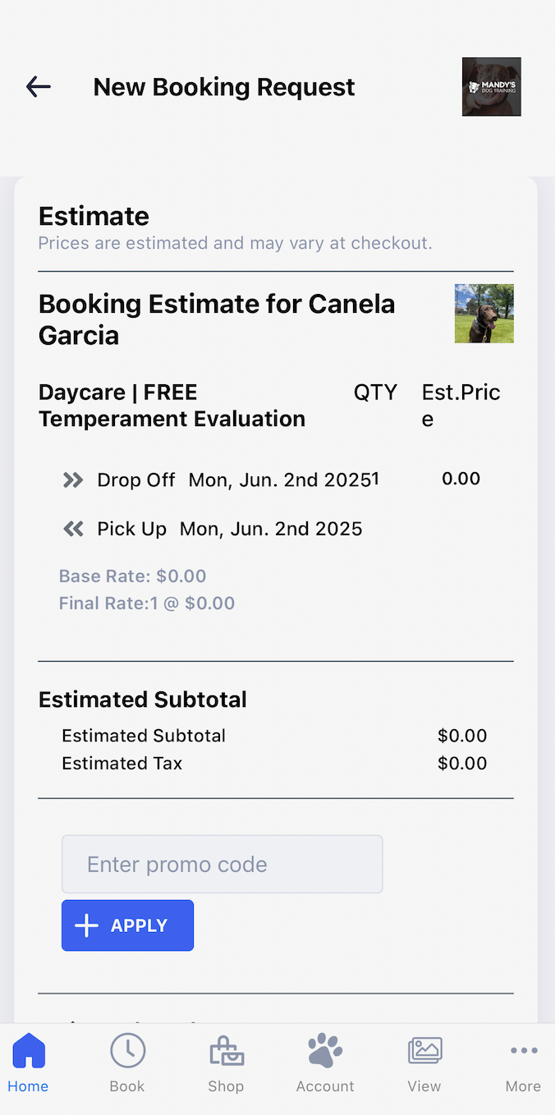Screen dimensions: 555x1115
Task: Click the Pick Up double-arrow icon
Action: click(x=73, y=529)
